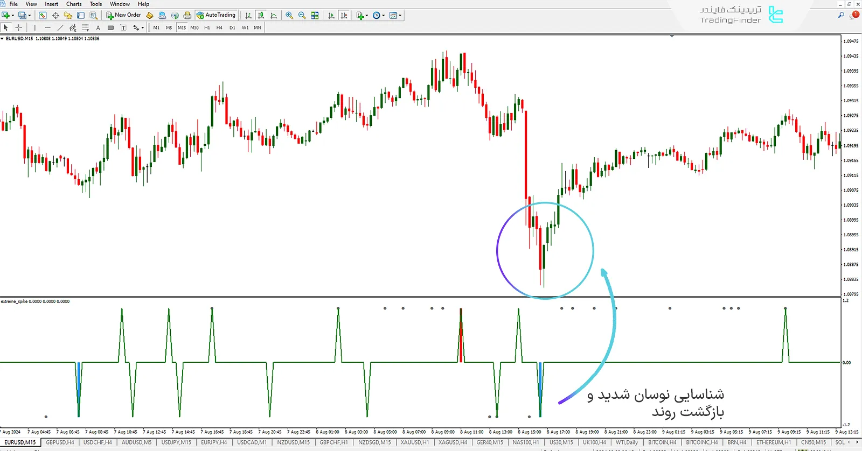
Task: Collapse the EURUSD,M15 chart title arrow
Action: tap(2, 39)
